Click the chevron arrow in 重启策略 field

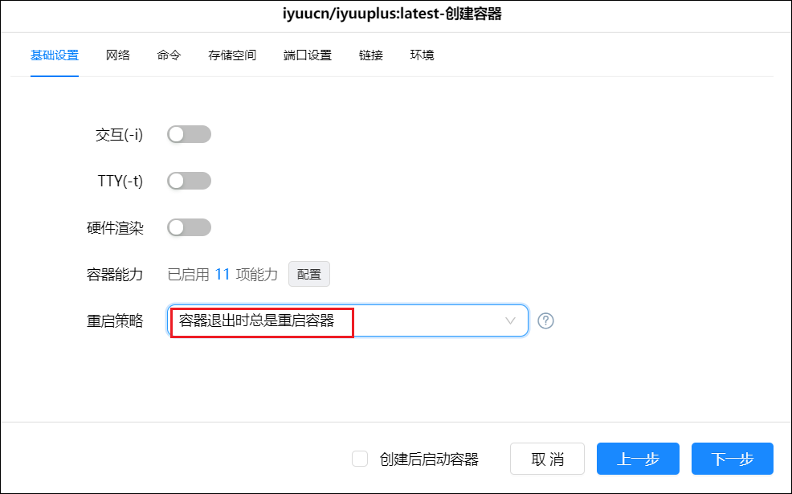pyautogui.click(x=510, y=320)
